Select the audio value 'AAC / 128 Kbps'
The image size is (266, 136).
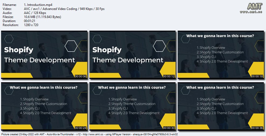(x=35, y=13)
